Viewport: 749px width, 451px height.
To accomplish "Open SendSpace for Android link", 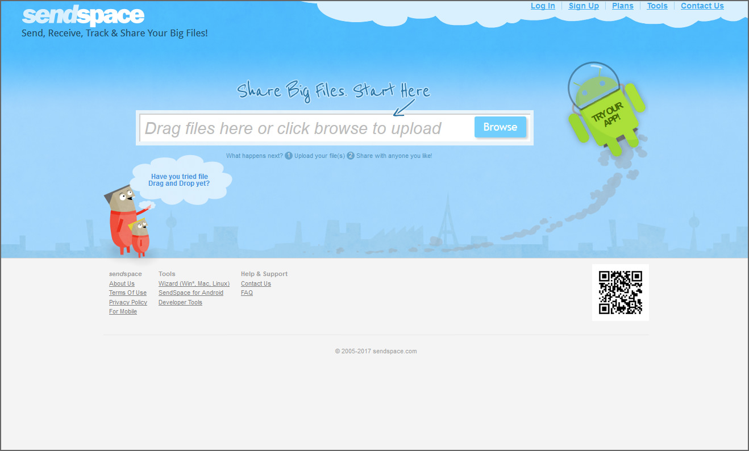I will point(190,293).
